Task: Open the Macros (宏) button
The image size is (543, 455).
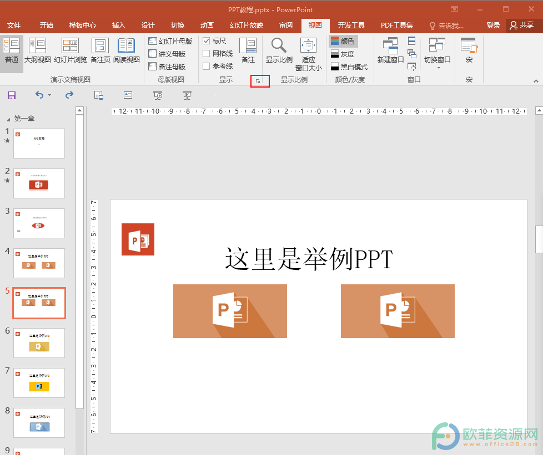Action: click(x=469, y=50)
